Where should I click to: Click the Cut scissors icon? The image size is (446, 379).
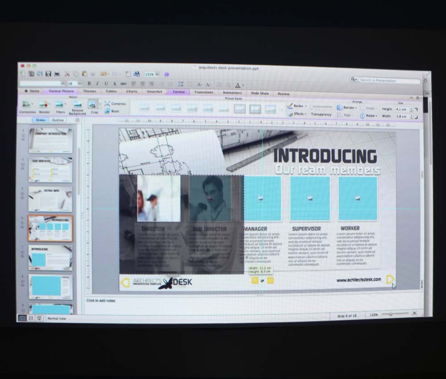[67, 74]
